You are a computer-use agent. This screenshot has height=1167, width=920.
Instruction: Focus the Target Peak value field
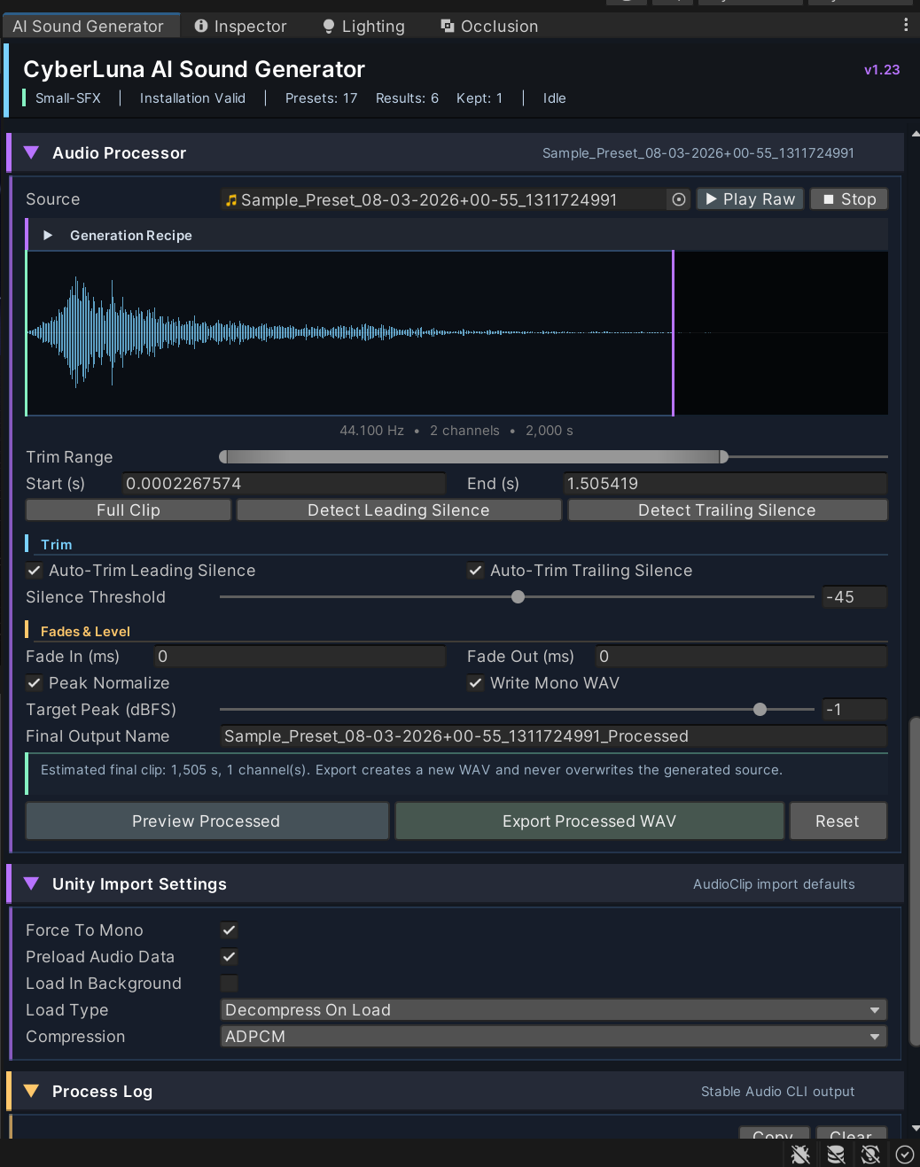point(854,710)
